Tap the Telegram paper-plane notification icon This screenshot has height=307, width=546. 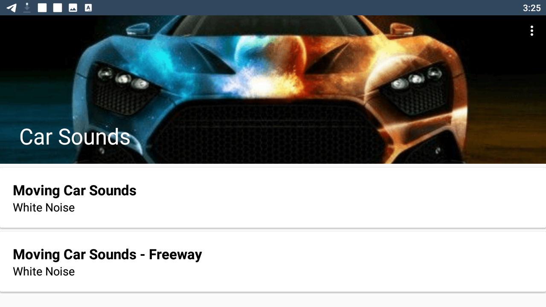pyautogui.click(x=12, y=8)
